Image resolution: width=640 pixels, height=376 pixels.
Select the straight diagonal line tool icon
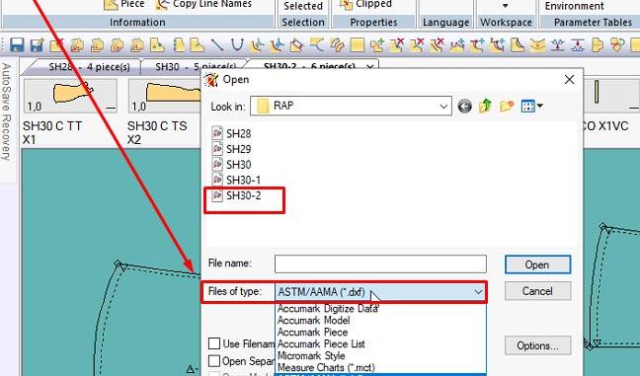pyautogui.click(x=216, y=44)
